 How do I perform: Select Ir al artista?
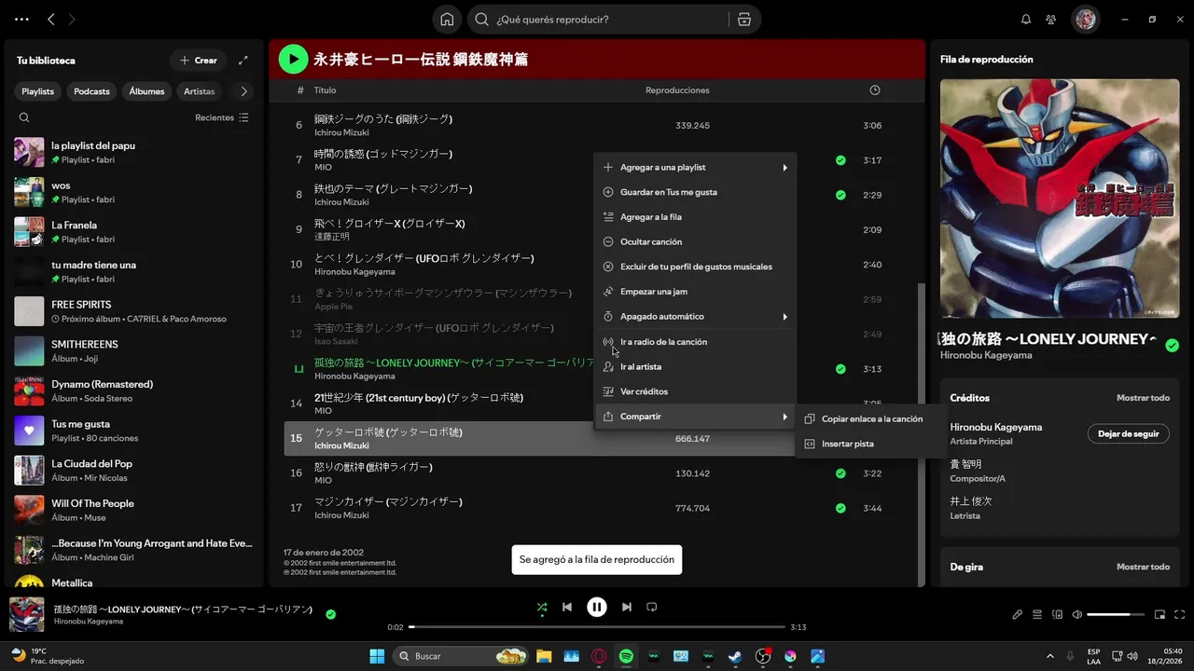(696, 367)
